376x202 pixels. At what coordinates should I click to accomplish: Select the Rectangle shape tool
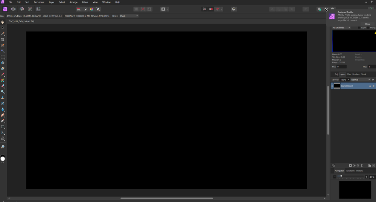pos(3,127)
